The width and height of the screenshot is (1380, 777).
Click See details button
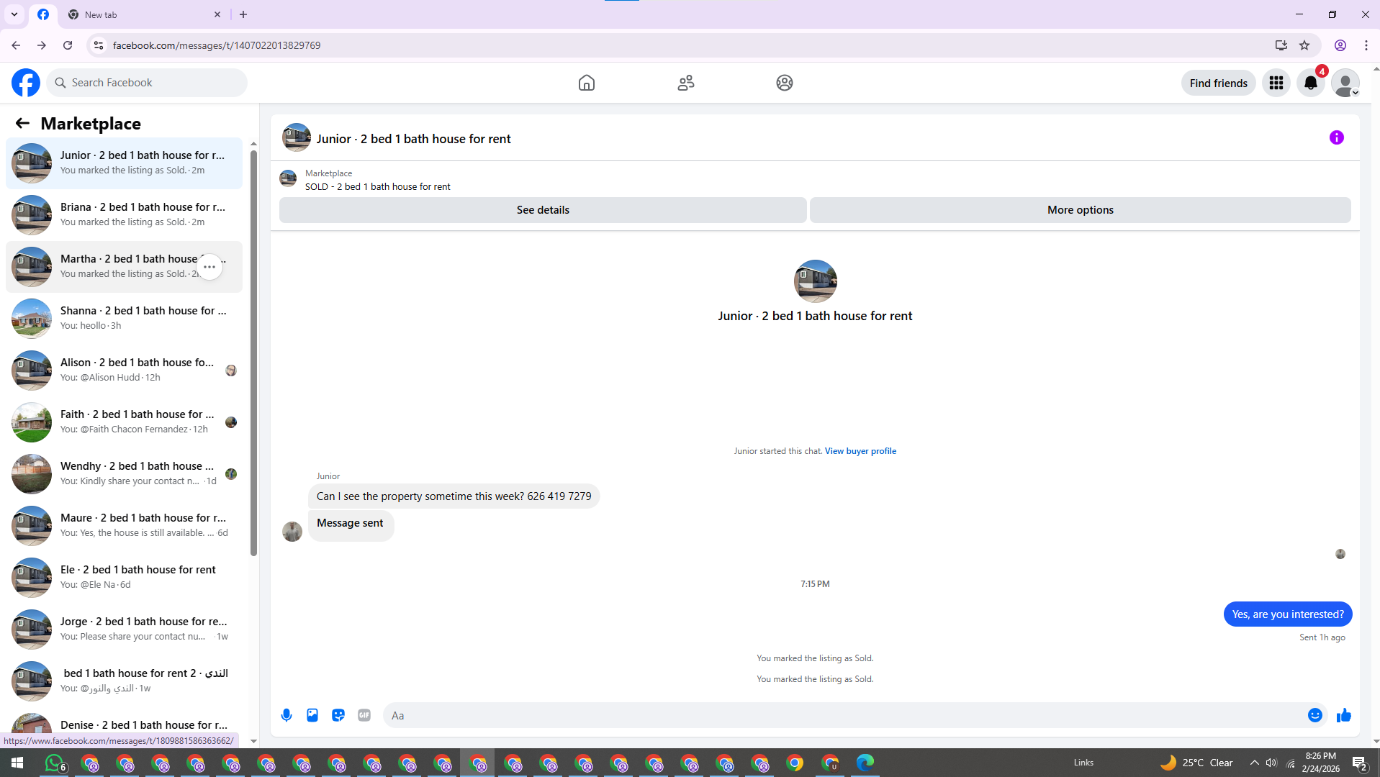[x=543, y=210]
